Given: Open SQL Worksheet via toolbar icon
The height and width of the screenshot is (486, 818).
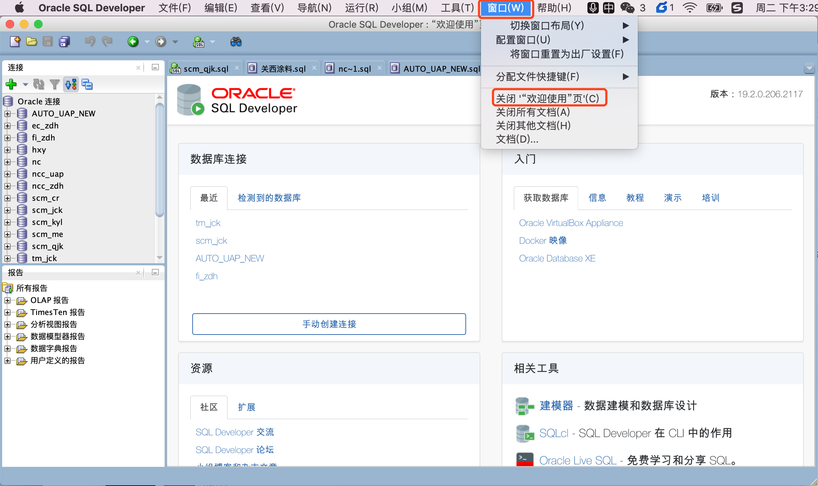Looking at the screenshot, I should coord(199,42).
